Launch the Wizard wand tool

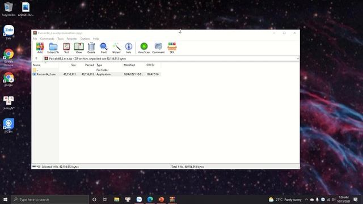(x=116, y=48)
